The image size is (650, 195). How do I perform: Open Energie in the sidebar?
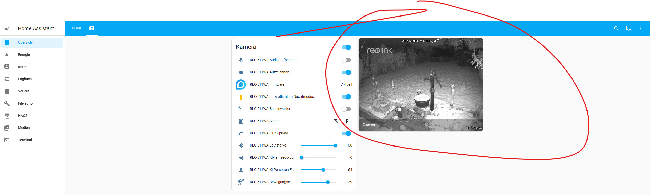click(x=24, y=55)
